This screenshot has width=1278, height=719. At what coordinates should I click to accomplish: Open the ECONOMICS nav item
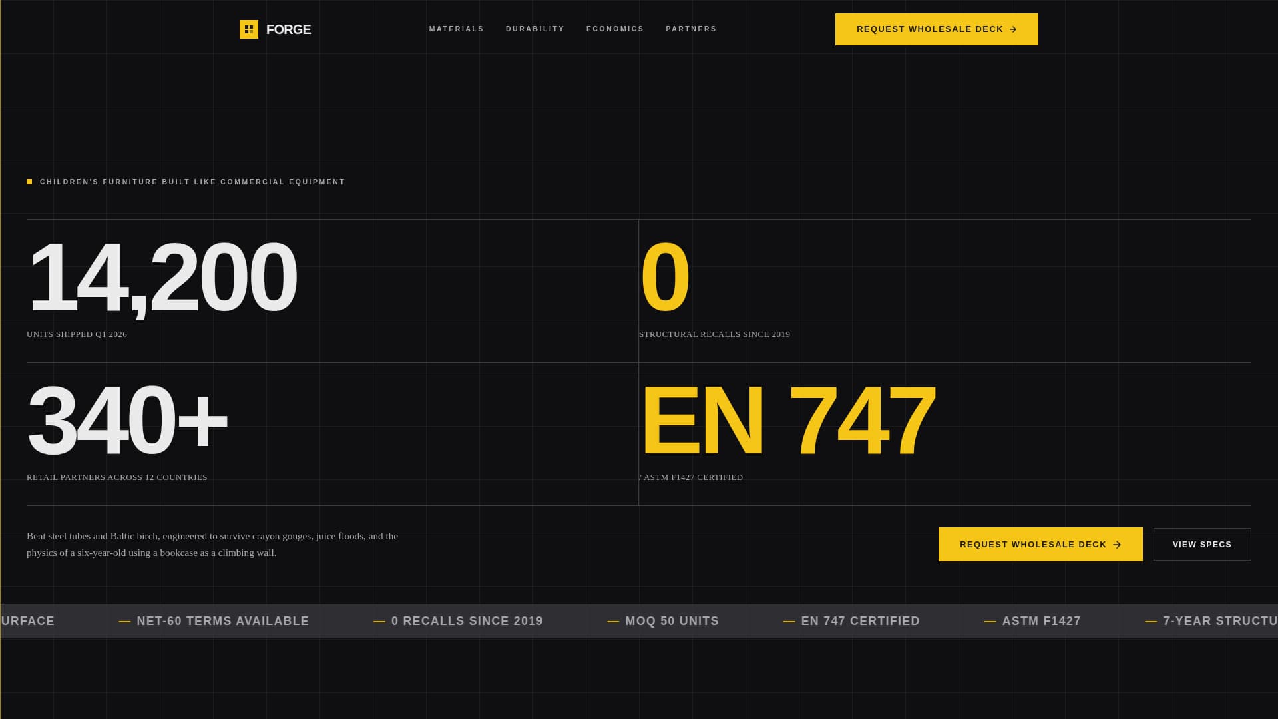click(x=615, y=29)
